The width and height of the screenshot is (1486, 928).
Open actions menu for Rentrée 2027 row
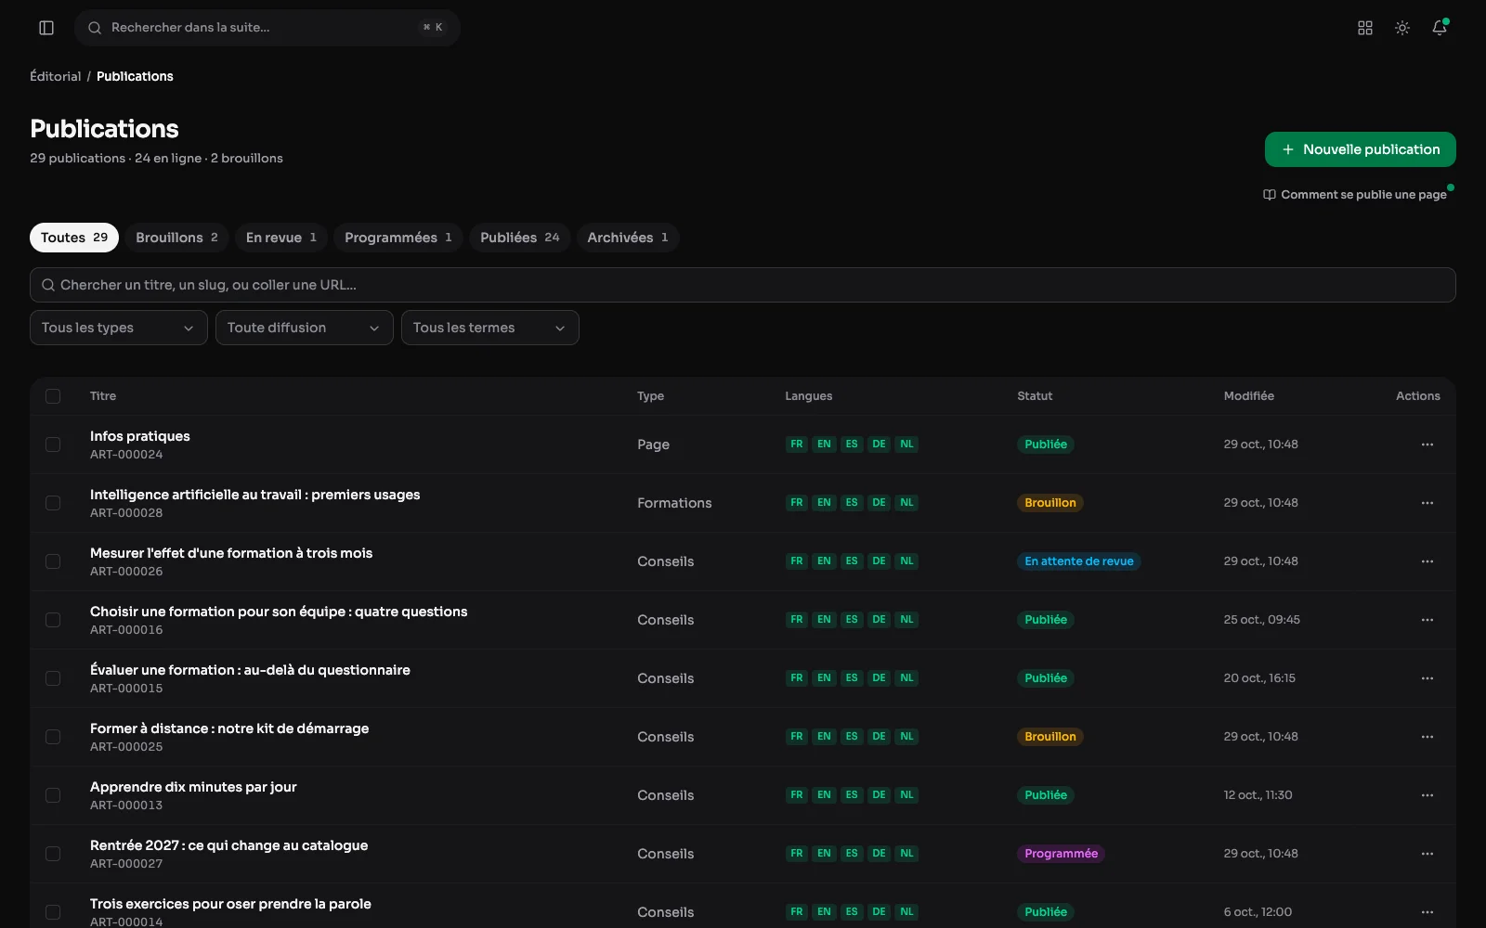pos(1427,854)
